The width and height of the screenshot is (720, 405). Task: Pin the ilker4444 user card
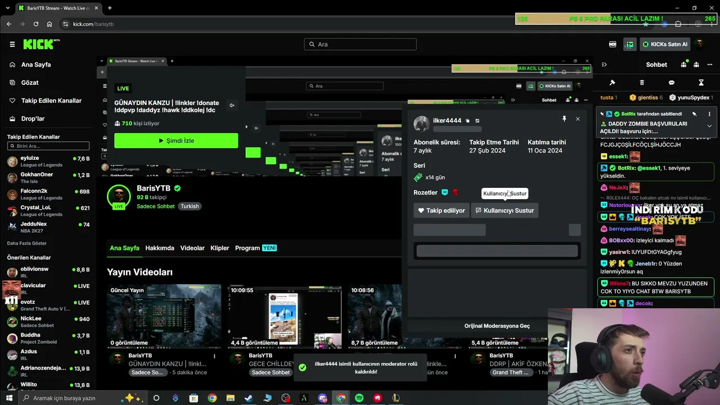[564, 119]
